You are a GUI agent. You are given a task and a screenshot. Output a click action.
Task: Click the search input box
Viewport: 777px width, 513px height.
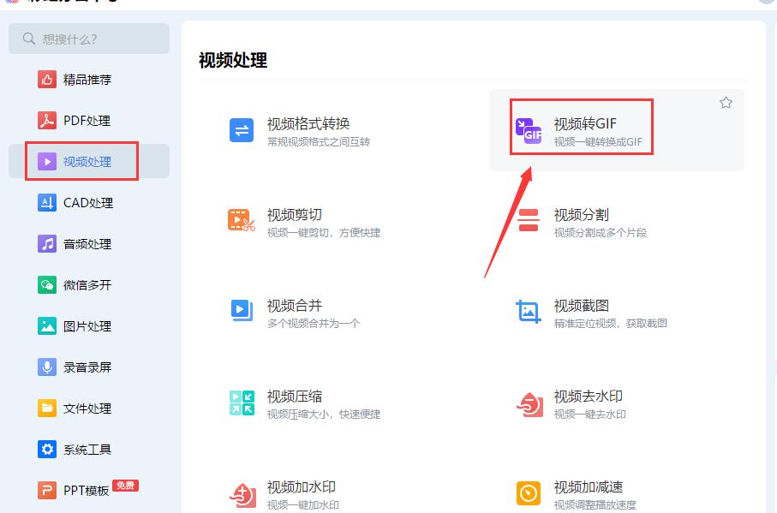90,39
